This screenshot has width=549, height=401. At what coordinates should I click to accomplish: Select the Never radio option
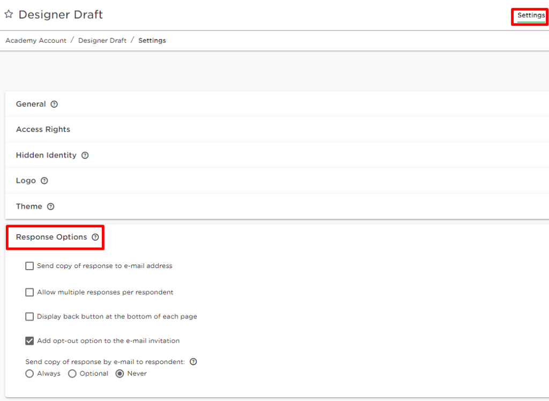pyautogui.click(x=120, y=374)
